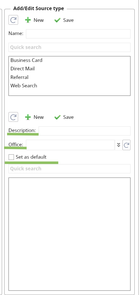The image size is (140, 295).
Task: Enable the Set as default checkbox
Action: tap(11, 157)
